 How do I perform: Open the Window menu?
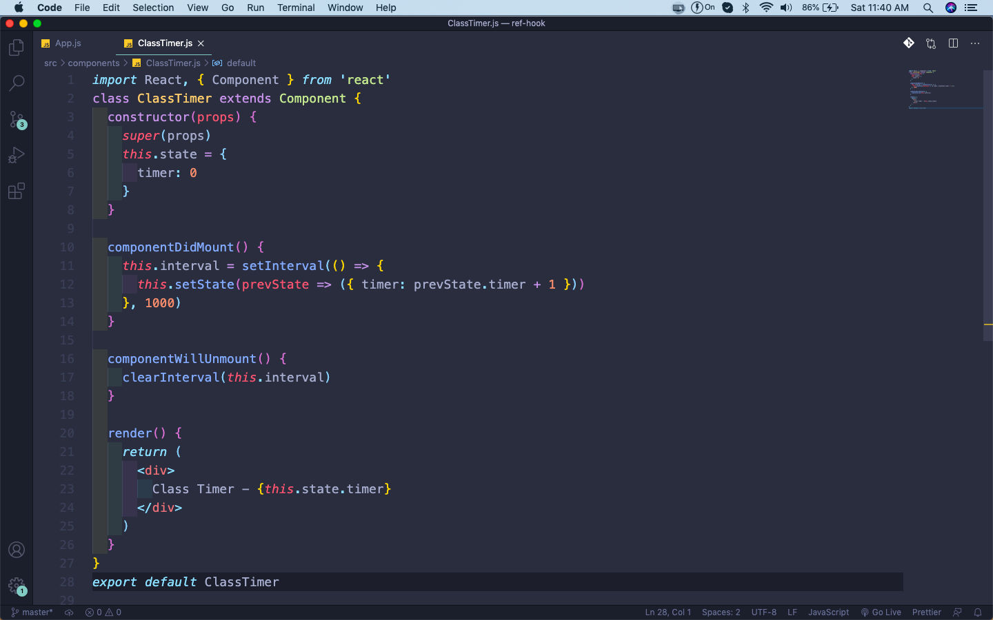[345, 8]
